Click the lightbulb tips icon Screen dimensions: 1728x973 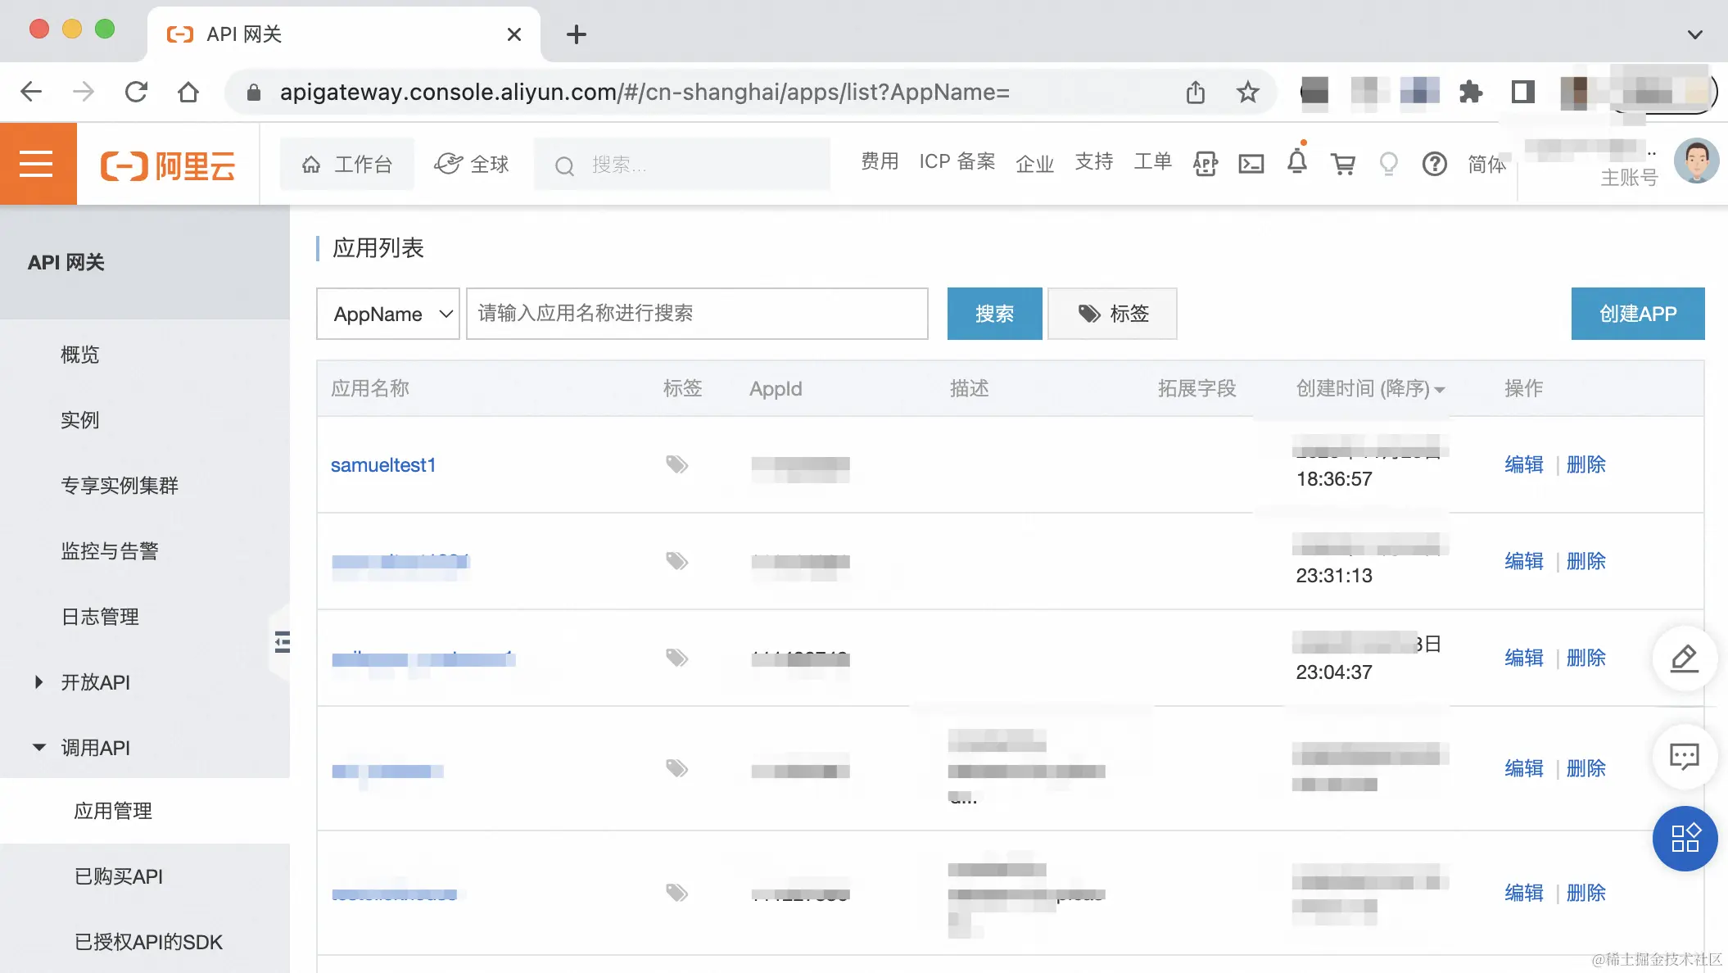[1388, 164]
